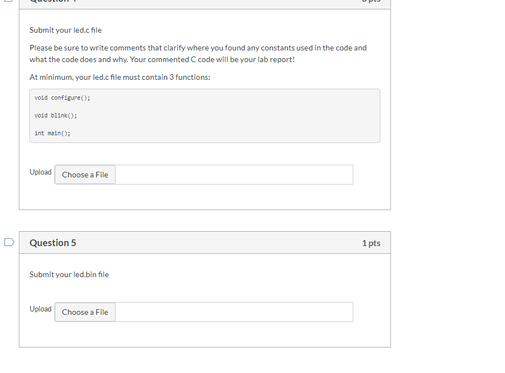
Task: Click the Upload label beside led.c file chooser
Action: (x=40, y=172)
